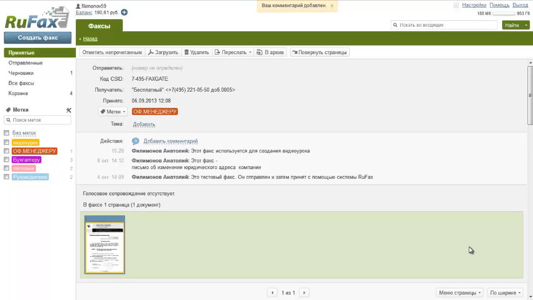This screenshot has width=533, height=300.
Task: Click the Поиск меток input field
Action: pos(37,120)
